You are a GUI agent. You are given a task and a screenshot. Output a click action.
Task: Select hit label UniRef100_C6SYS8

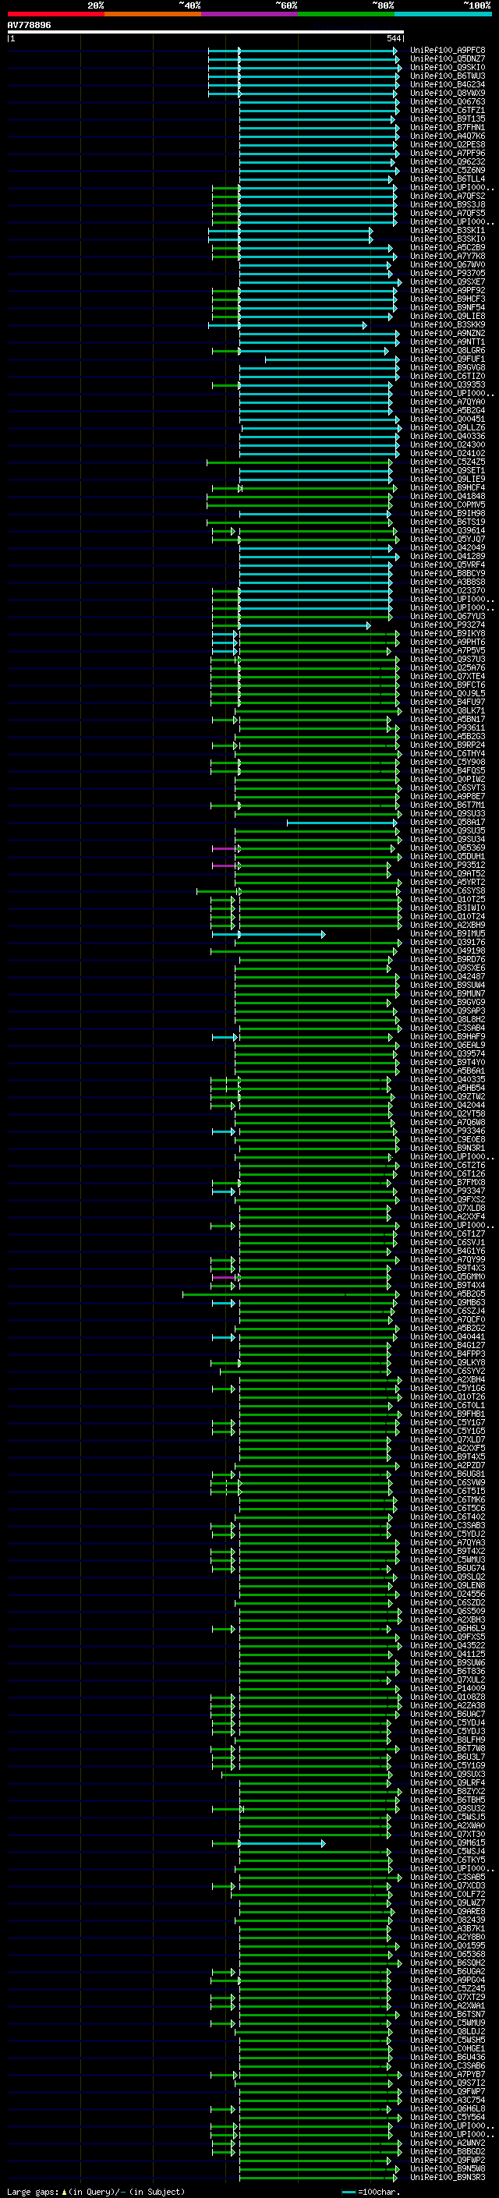pos(448,890)
